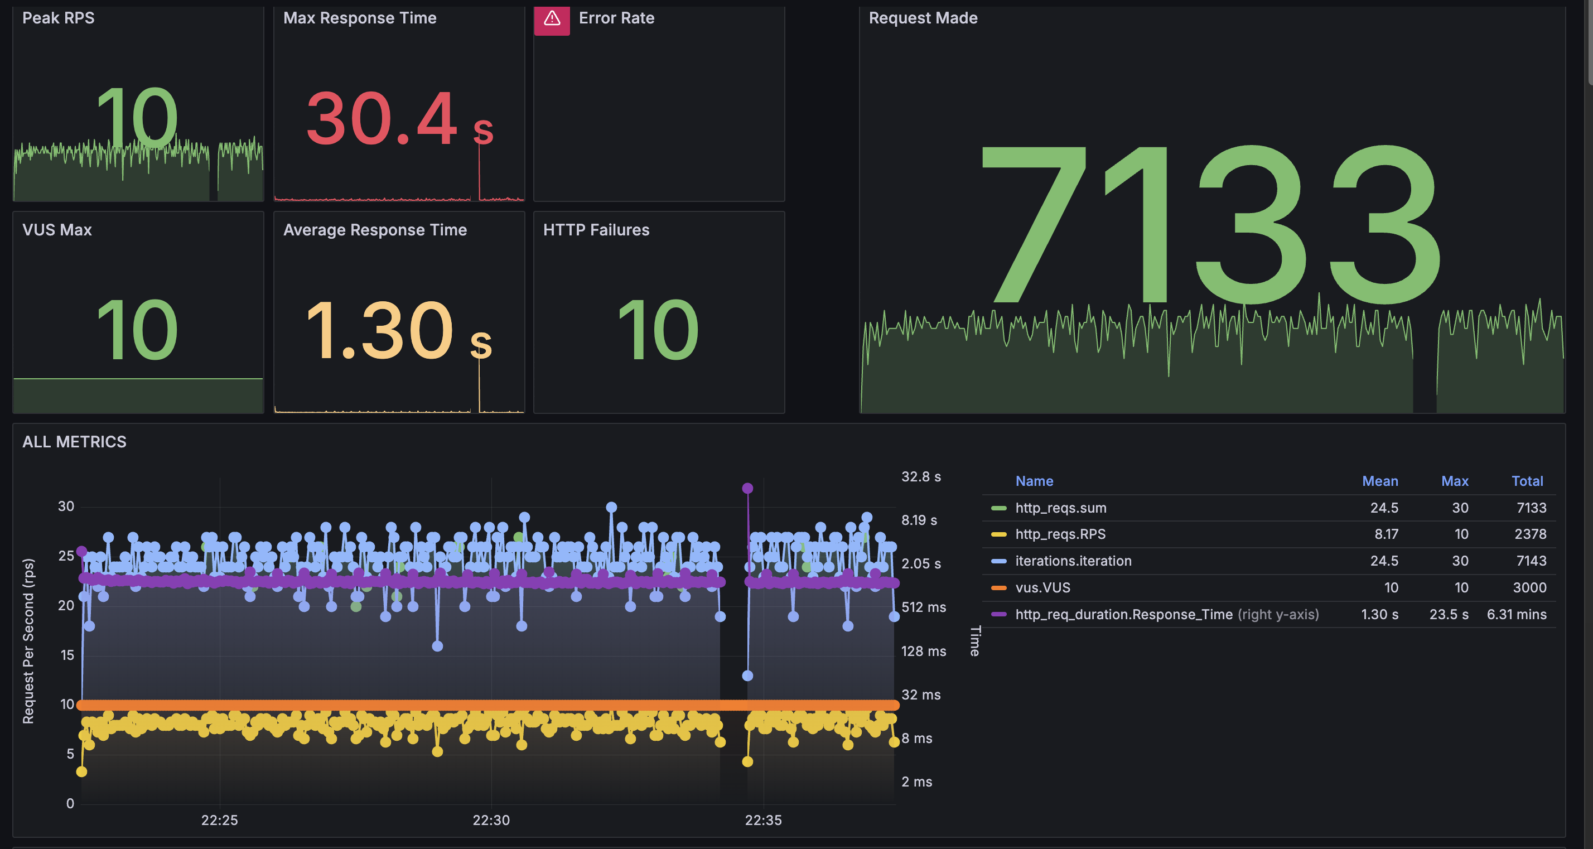Sort legend by Name column header
Screen dimensions: 1593x849
coord(1034,481)
